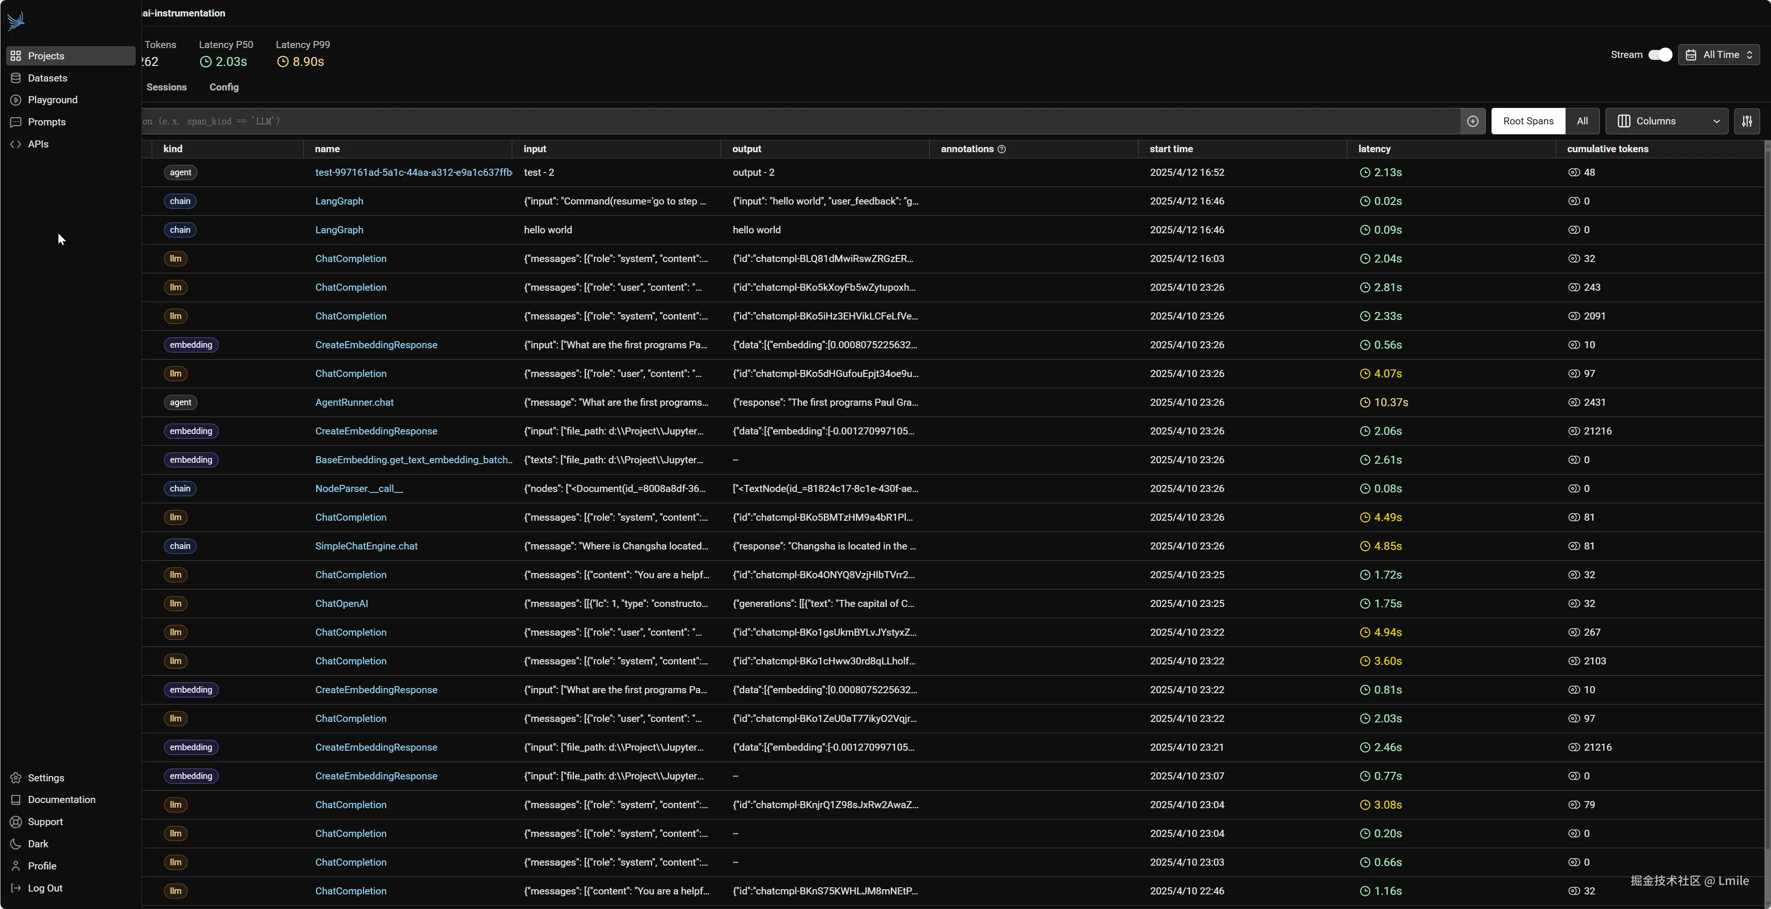Click the add filter plus icon
The image size is (1771, 909).
click(x=1472, y=121)
